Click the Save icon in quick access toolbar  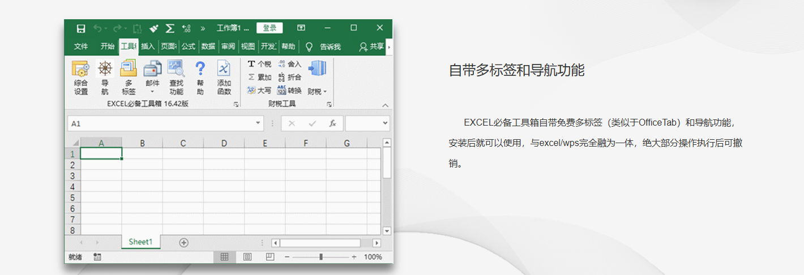click(81, 28)
